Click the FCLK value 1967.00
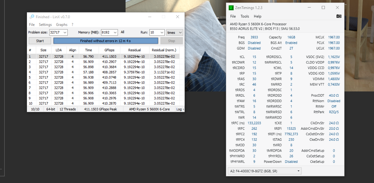Image resolution: width=374 pixels, height=183 pixels. point(334,43)
